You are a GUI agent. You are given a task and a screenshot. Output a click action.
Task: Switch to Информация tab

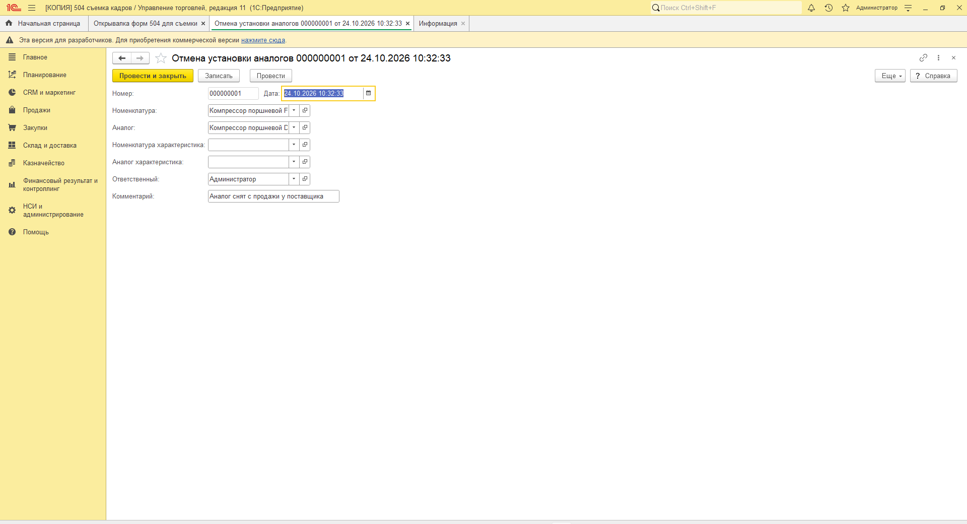coord(438,23)
